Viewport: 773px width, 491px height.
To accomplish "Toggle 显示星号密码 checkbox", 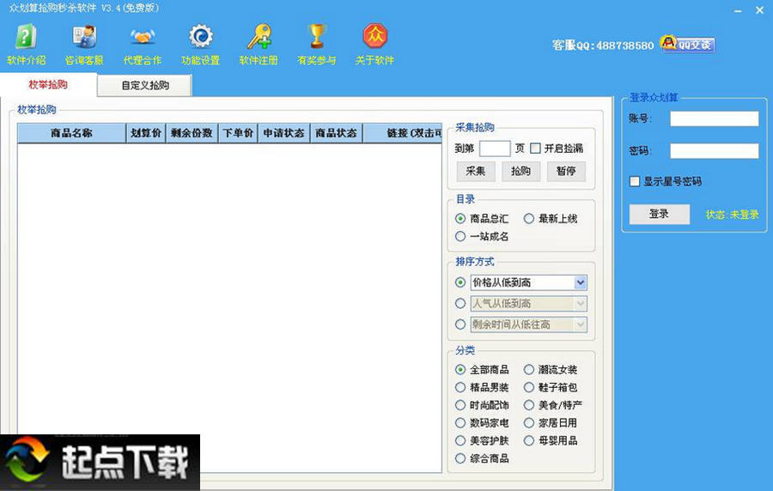I will pos(635,181).
